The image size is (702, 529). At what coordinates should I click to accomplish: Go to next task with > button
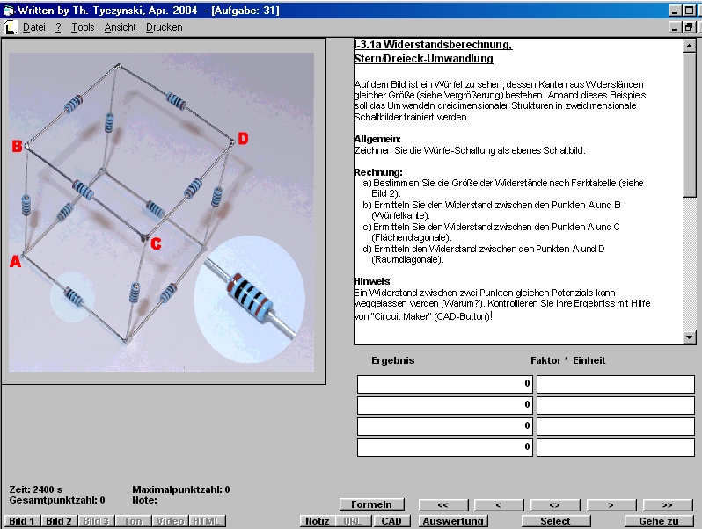pyautogui.click(x=611, y=504)
